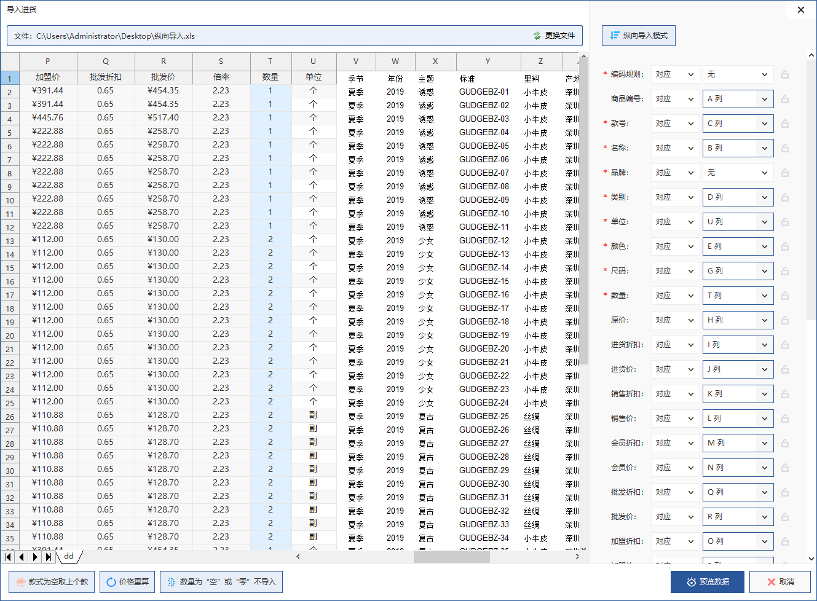The image size is (817, 601).
Task: Toggle the lock icon in 名称 row
Action: click(x=785, y=148)
